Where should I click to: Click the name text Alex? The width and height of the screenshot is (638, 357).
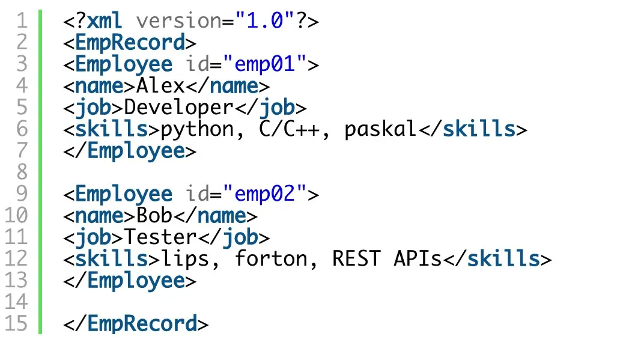coord(160,85)
